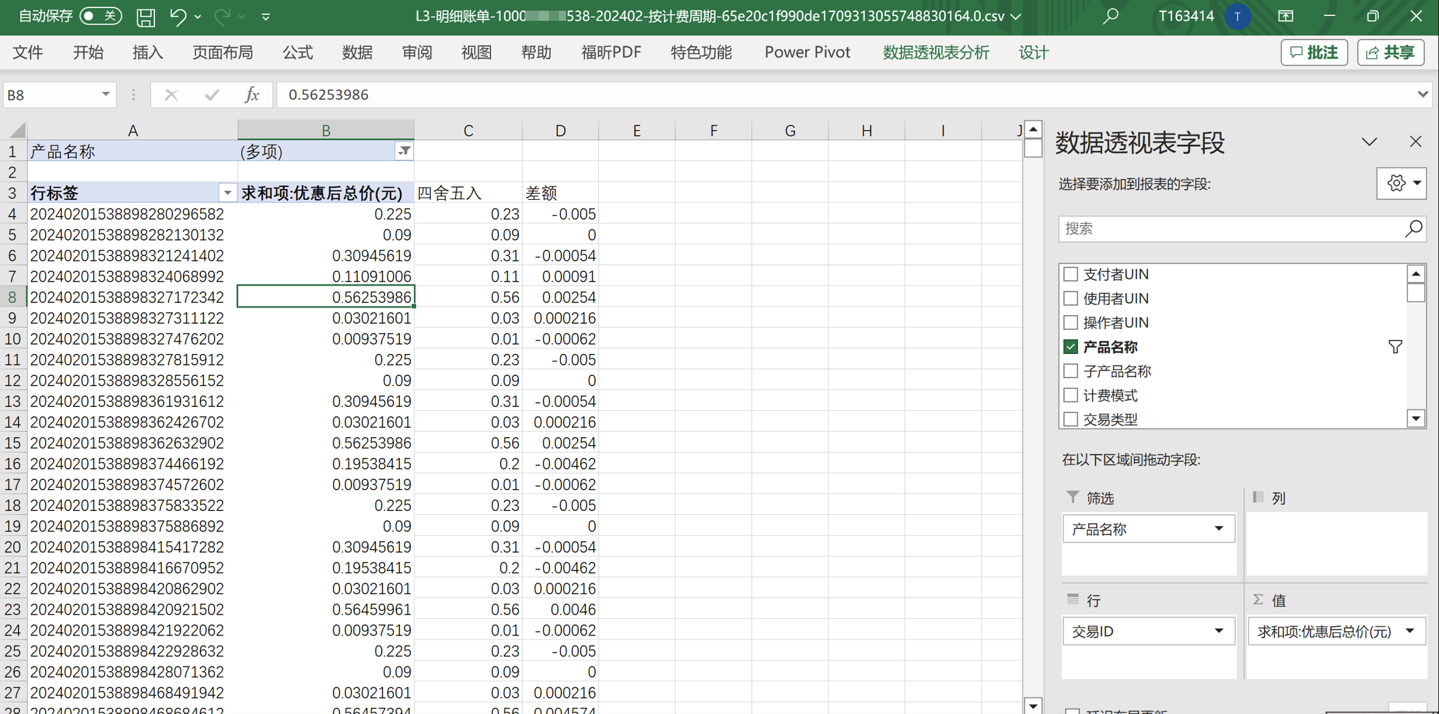Click the insert function fx icon

pos(252,95)
